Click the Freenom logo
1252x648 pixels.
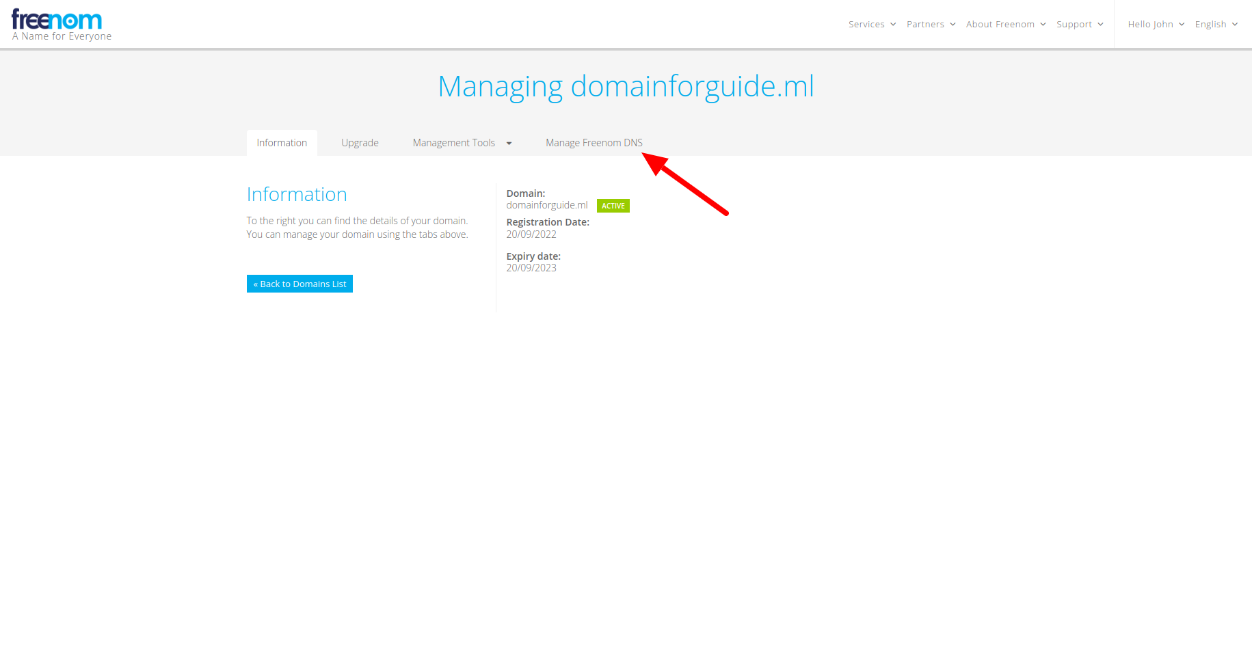tap(57, 20)
